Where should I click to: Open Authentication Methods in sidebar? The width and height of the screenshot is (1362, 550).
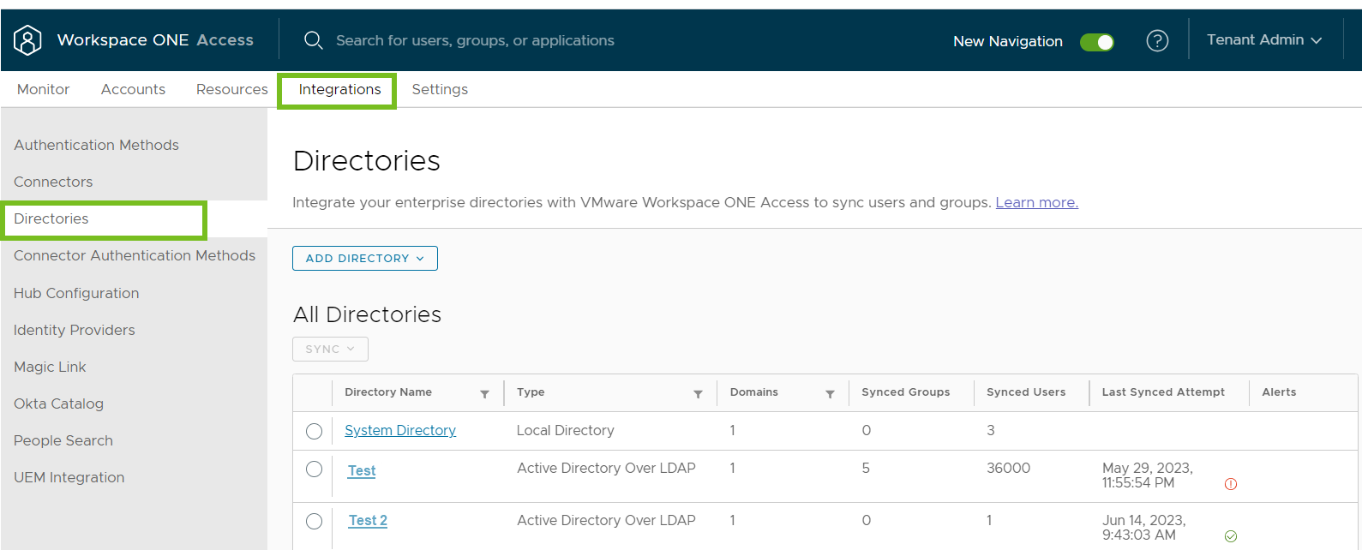tap(96, 145)
